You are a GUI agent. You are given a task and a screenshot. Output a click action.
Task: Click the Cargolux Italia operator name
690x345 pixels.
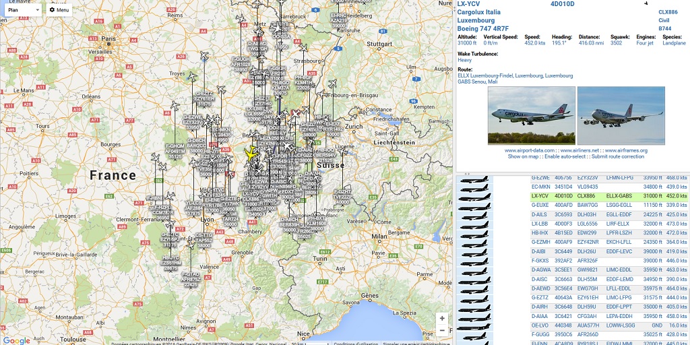[x=479, y=12]
